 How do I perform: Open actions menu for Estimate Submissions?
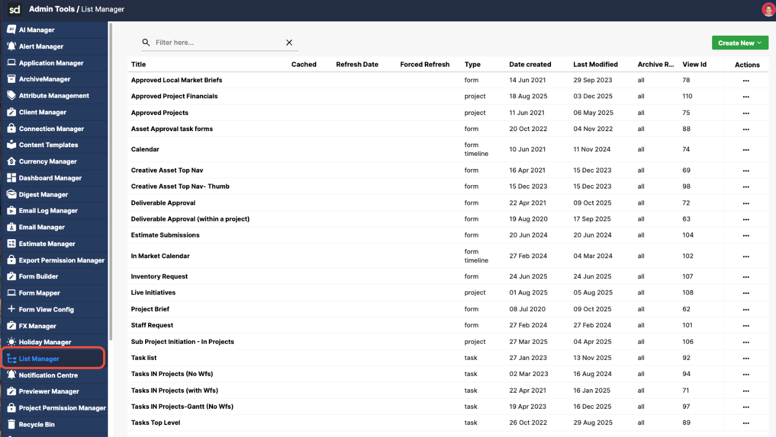[x=746, y=235]
